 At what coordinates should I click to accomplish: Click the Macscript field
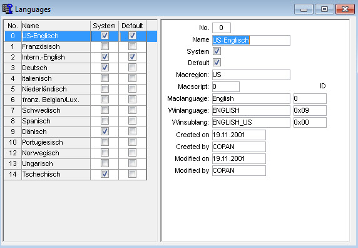pos(226,86)
